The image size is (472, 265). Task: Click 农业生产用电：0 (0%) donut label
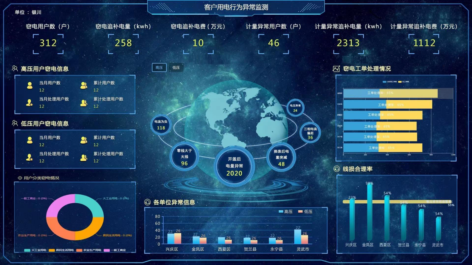(x=32, y=235)
